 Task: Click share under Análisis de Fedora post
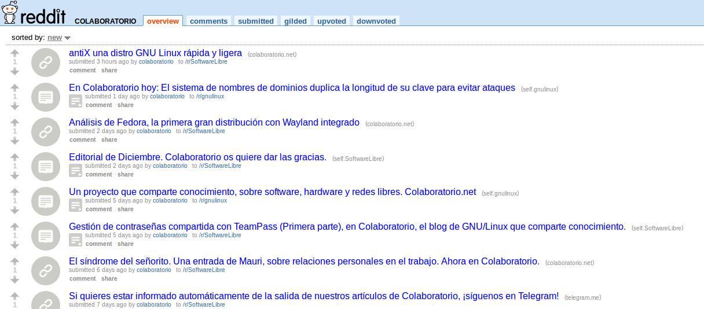tap(109, 139)
